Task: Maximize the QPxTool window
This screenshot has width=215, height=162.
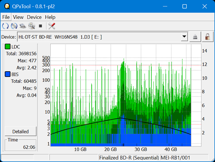Action: [x=185, y=6]
